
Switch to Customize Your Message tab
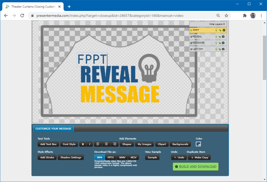pyautogui.click(x=53, y=129)
